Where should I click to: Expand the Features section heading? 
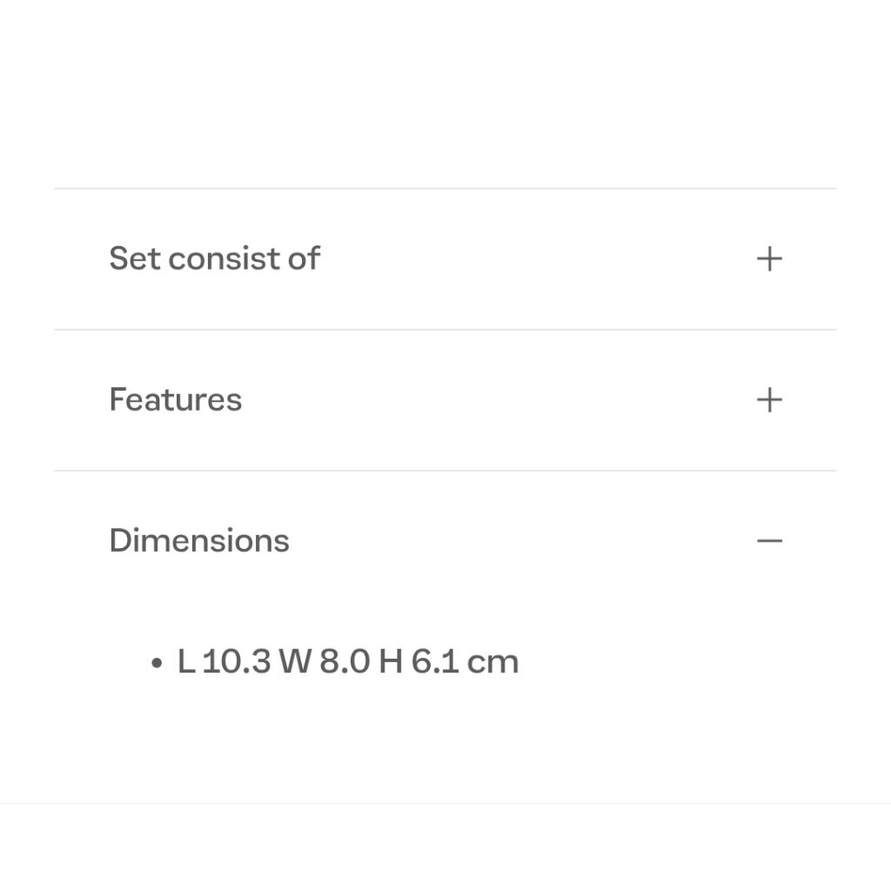175,399
